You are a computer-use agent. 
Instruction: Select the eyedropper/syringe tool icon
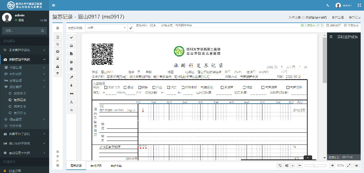(71, 78)
